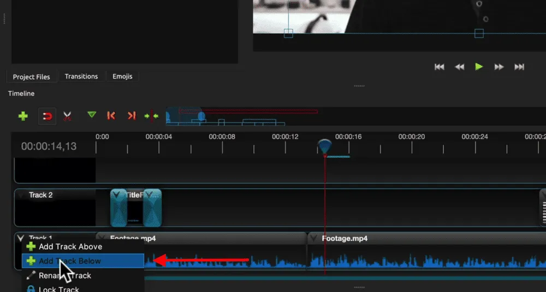This screenshot has height=292, width=546.
Task: Click the fast forward button
Action: [498, 66]
